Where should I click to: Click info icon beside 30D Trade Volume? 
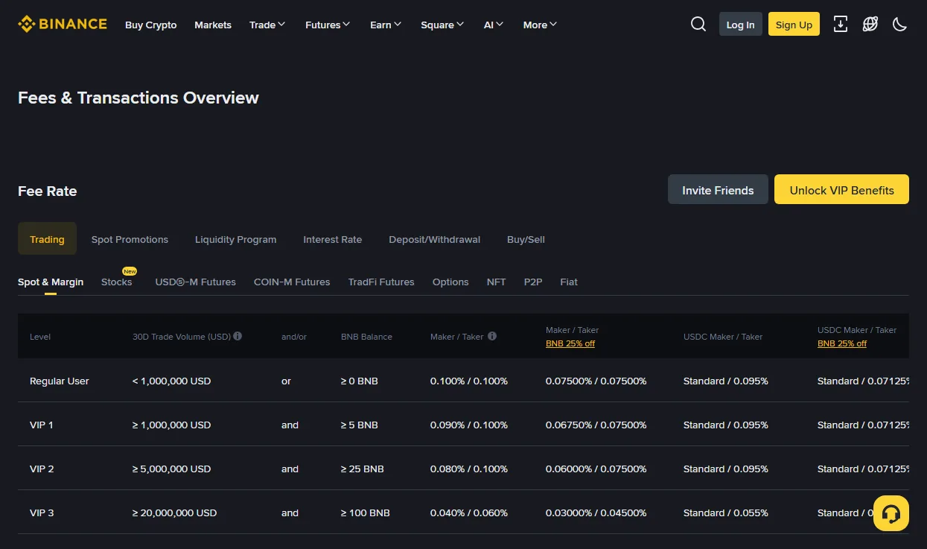tap(238, 336)
